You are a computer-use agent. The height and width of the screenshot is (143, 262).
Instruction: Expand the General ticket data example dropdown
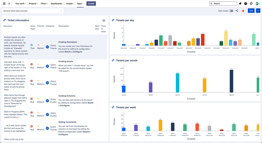(x=33, y=11)
